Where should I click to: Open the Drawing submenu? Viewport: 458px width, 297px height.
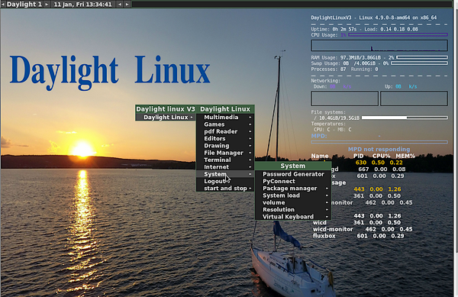tap(225, 146)
